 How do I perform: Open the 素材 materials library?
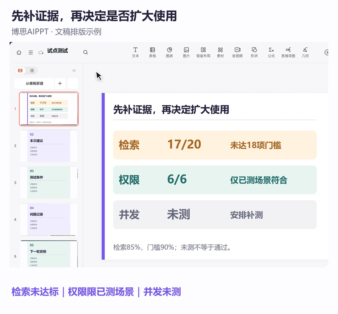(220, 52)
